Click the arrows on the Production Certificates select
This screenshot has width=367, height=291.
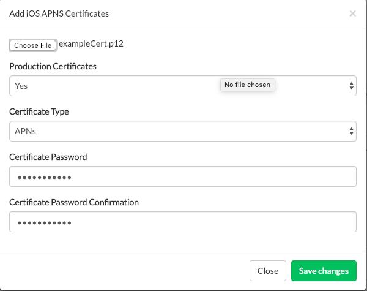[x=352, y=86]
